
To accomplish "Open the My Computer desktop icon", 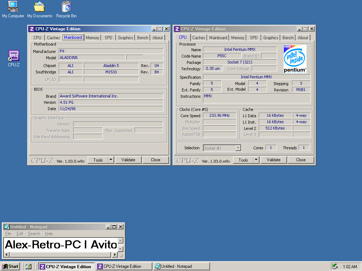I will pyautogui.click(x=13, y=7).
